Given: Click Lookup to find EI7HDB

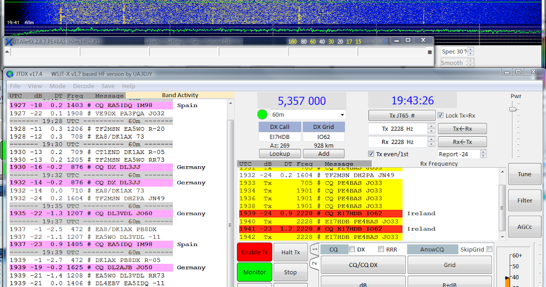Looking at the screenshot, I should (280, 154).
